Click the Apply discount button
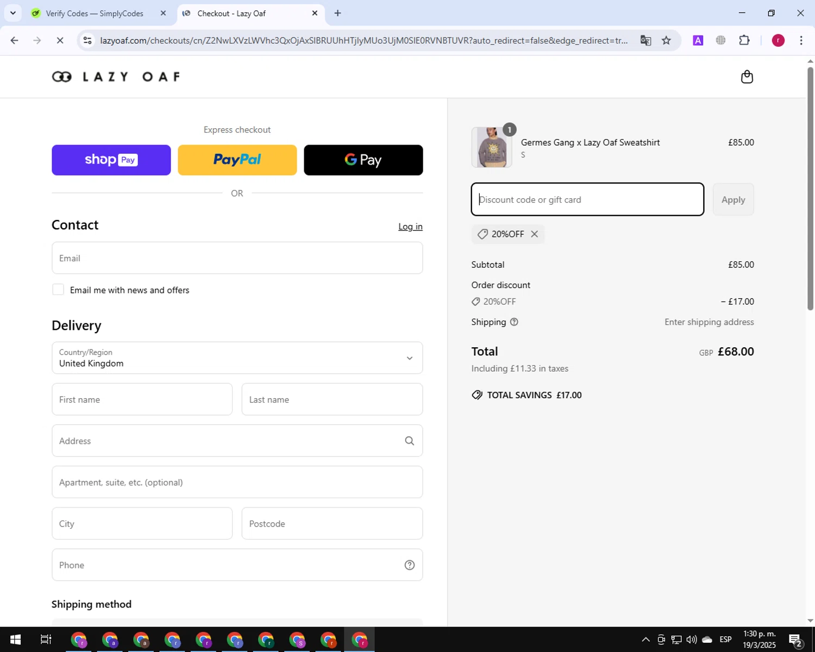 733,199
